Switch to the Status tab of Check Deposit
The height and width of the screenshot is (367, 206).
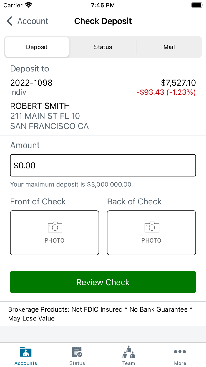[103, 47]
